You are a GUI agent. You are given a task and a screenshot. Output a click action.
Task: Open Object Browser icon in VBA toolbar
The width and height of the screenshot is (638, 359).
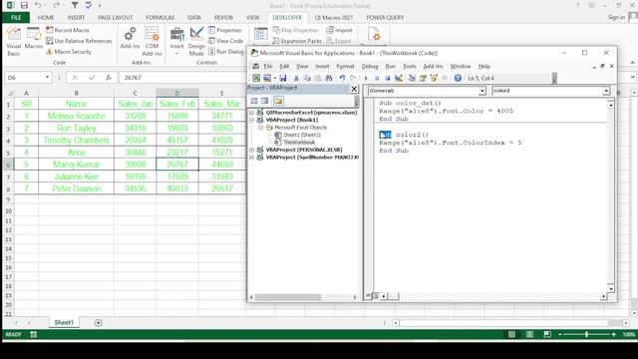pos(434,78)
